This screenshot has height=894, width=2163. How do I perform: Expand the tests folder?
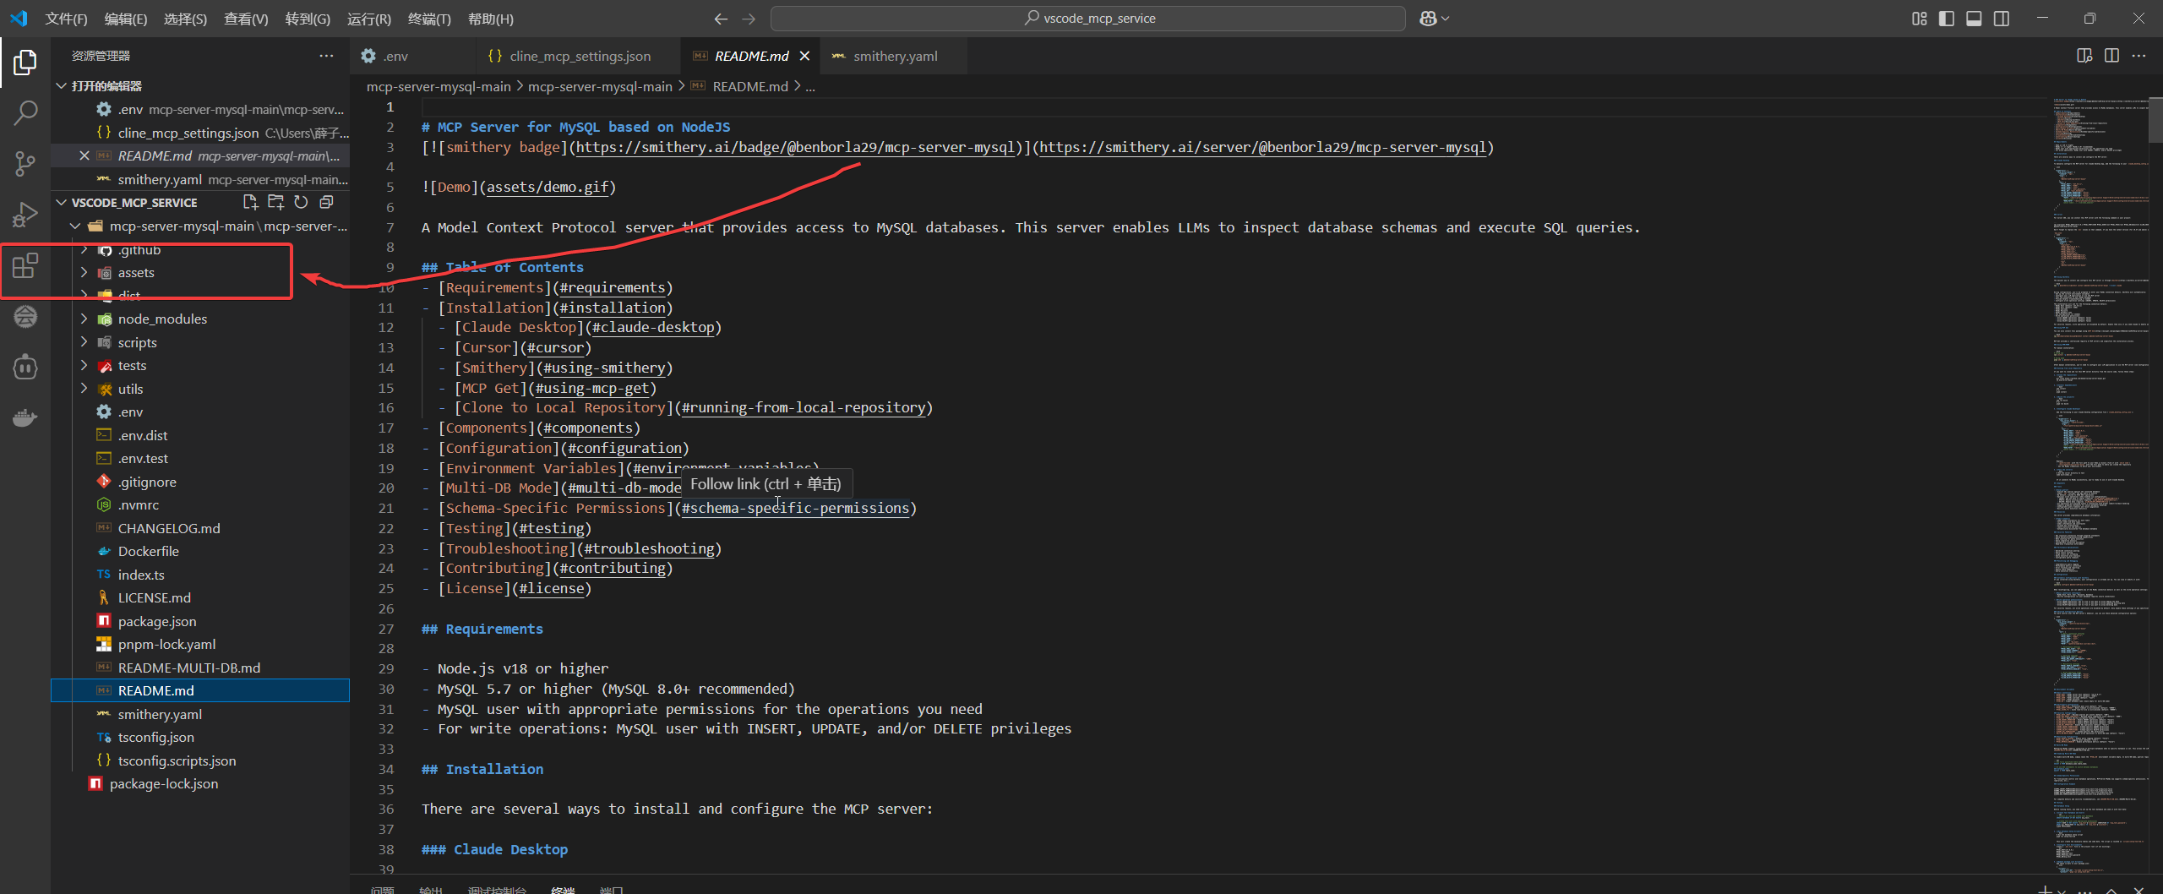point(84,365)
